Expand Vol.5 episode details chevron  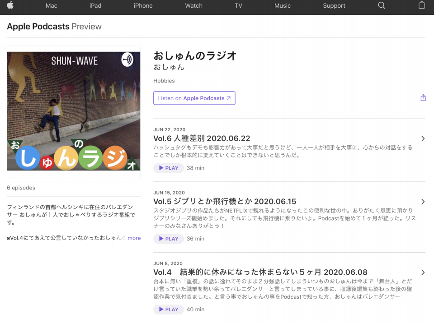pos(423,202)
